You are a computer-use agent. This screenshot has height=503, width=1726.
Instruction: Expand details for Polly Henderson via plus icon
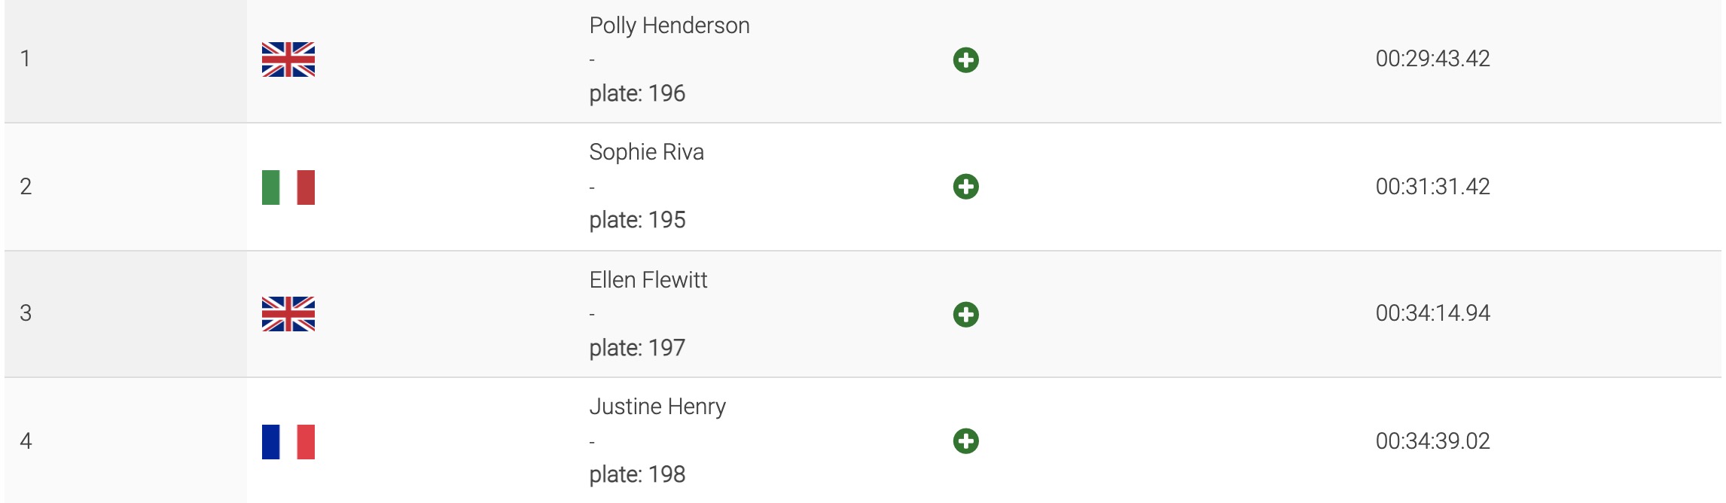(x=965, y=59)
